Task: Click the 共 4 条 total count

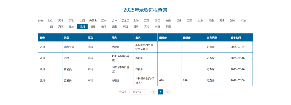Action: [123, 92]
